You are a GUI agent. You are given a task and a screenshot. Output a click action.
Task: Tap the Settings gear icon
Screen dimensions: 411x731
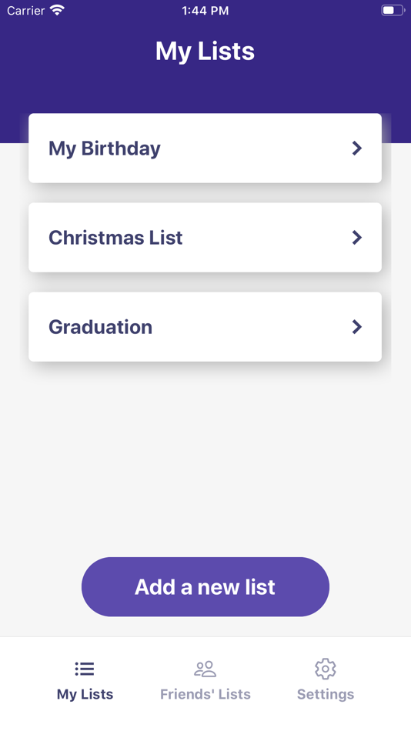(325, 669)
